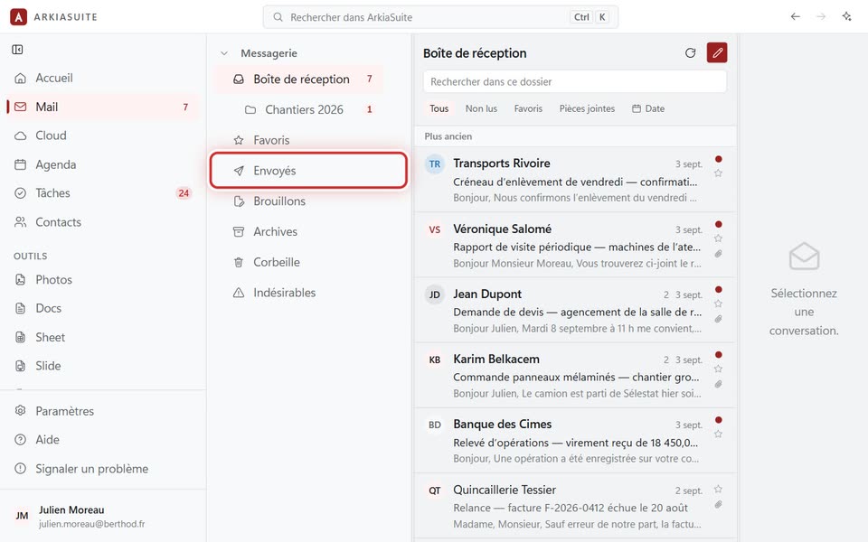Mark Quincaillerie Tessier email as favorite

tap(718, 489)
